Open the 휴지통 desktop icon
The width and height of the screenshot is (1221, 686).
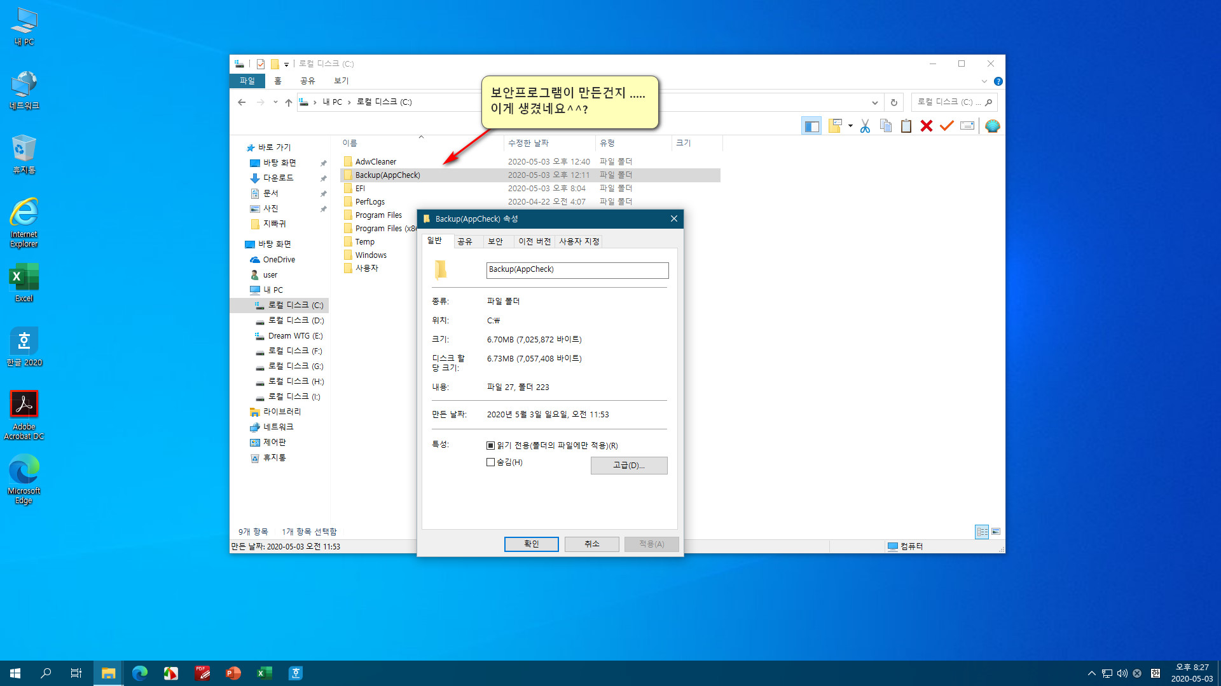tap(24, 154)
